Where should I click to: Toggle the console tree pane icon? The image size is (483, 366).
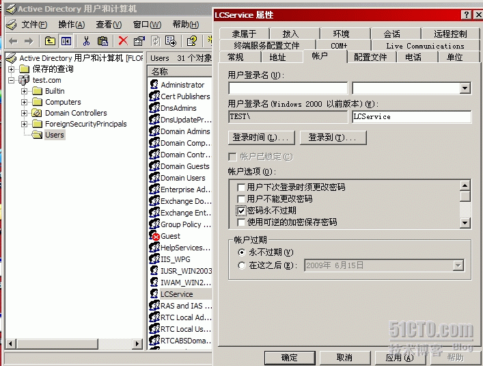tap(66, 41)
